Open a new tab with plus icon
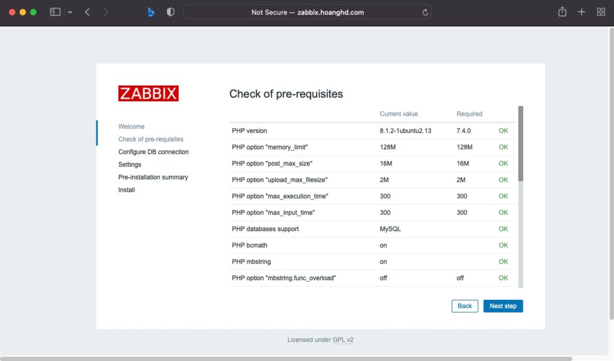 (582, 12)
